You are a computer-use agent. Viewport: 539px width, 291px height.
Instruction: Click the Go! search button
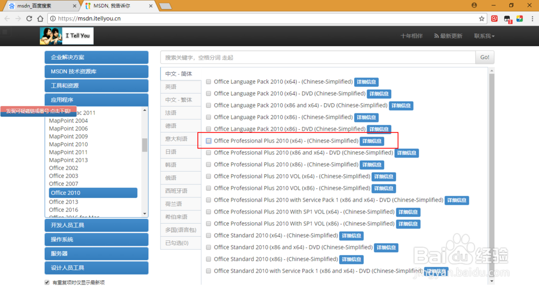(485, 58)
